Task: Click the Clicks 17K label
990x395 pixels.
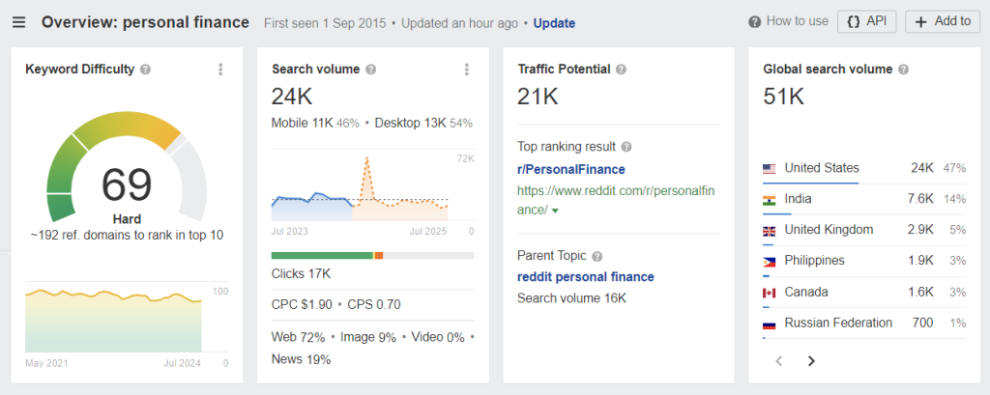Action: click(x=302, y=274)
